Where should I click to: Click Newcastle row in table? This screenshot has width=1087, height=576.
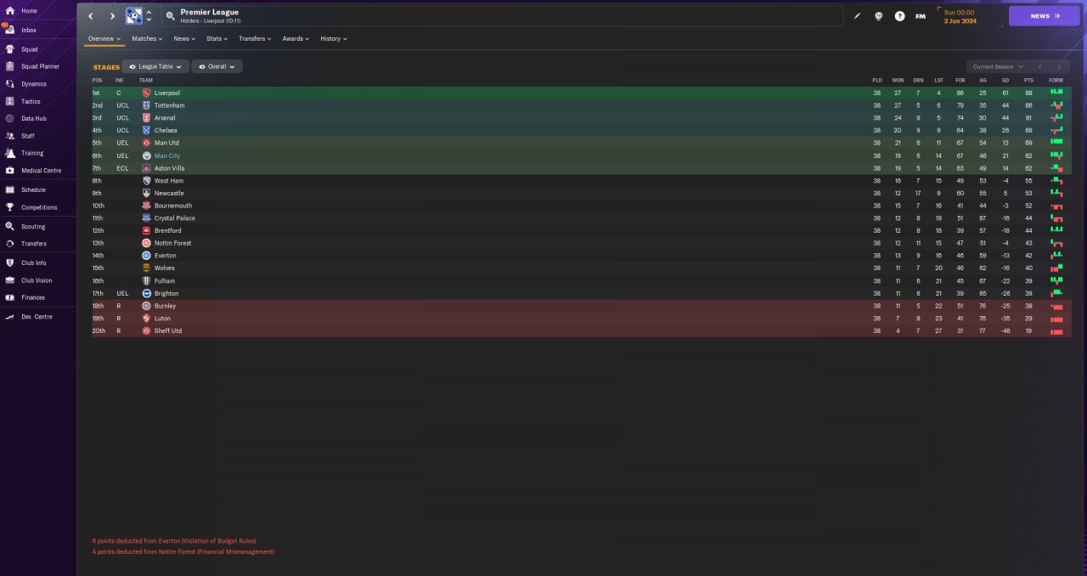tap(581, 193)
